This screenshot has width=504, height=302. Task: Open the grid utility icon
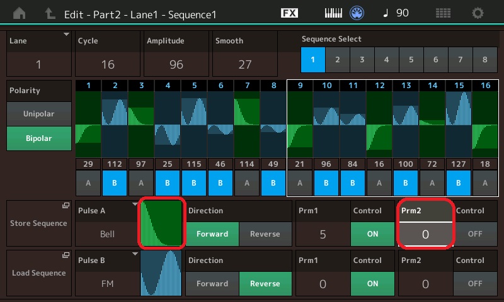click(443, 13)
